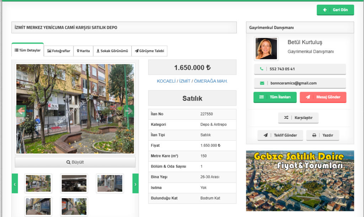Screen dimensions: 364x217
Task: Switch to the Fotoğraflar tab
Action: point(59,51)
